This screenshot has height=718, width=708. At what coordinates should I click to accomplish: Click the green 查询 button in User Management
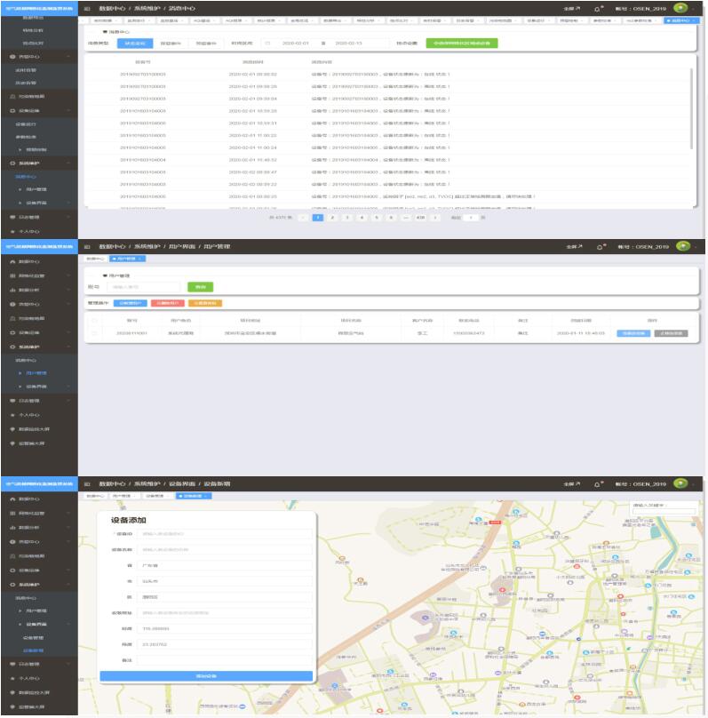point(200,287)
